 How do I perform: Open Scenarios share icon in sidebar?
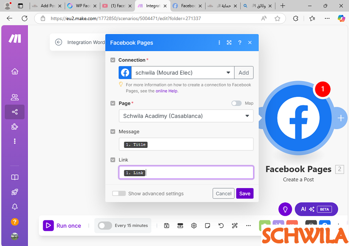tap(15, 112)
